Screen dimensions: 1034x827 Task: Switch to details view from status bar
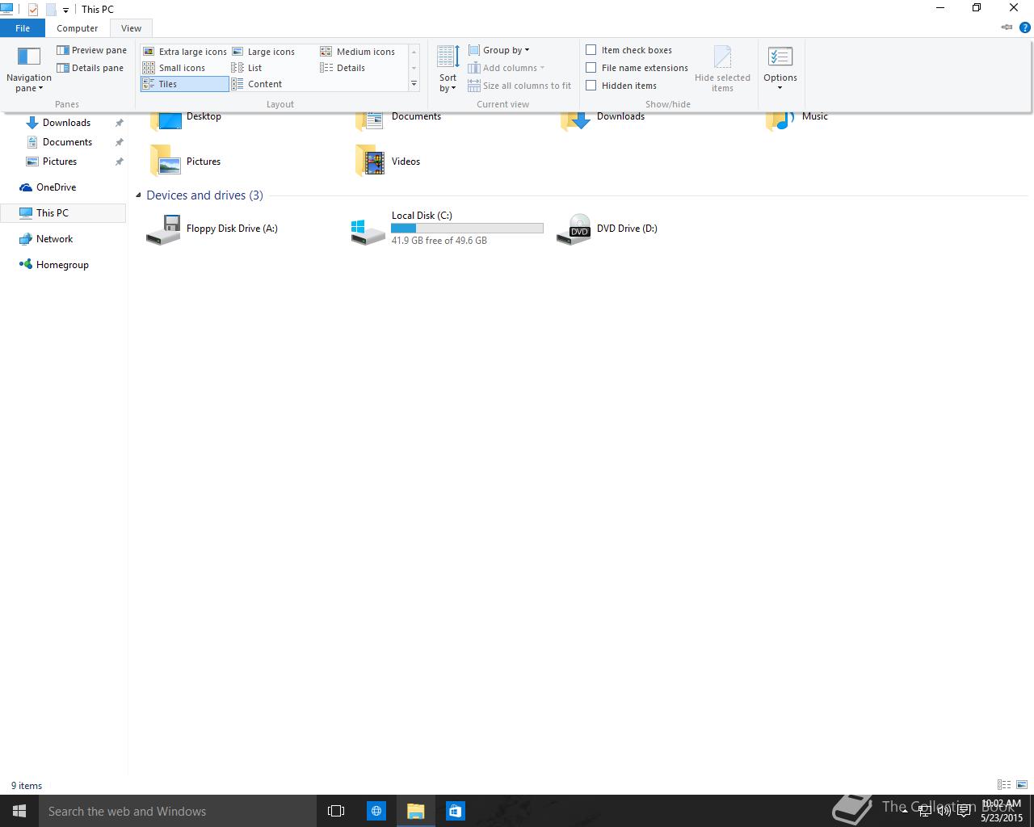(1004, 785)
